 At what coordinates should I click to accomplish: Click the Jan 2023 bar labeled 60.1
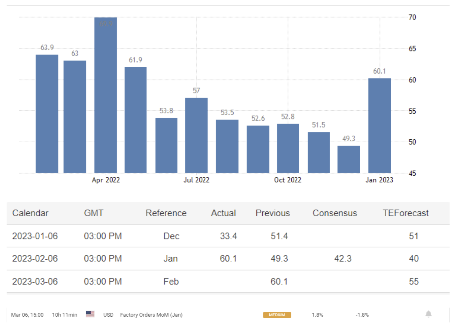pos(379,126)
